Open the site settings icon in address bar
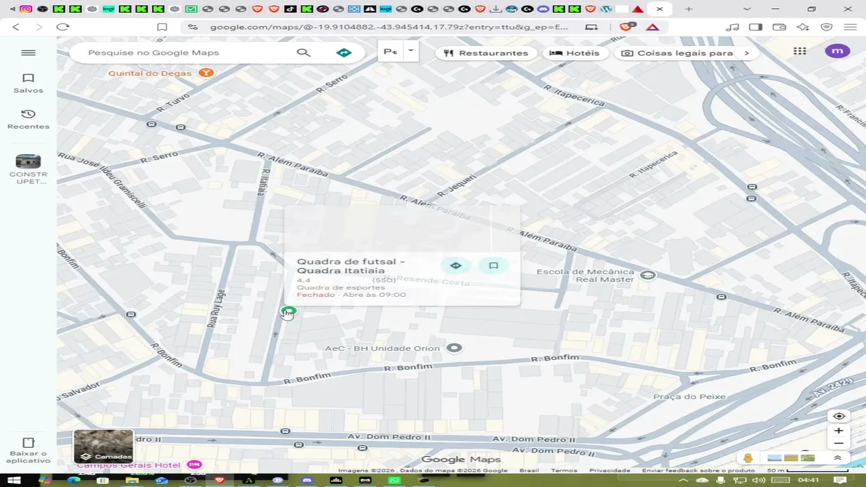The width and height of the screenshot is (866, 487). 193,27
